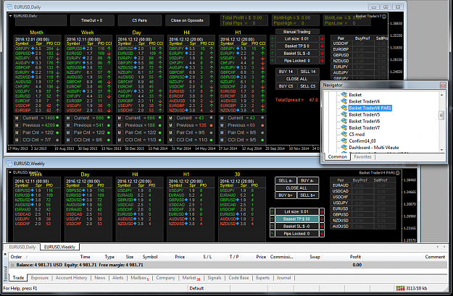
Task: Select Basket TraderV4 PAR1 in Navigator
Action: click(x=370, y=108)
